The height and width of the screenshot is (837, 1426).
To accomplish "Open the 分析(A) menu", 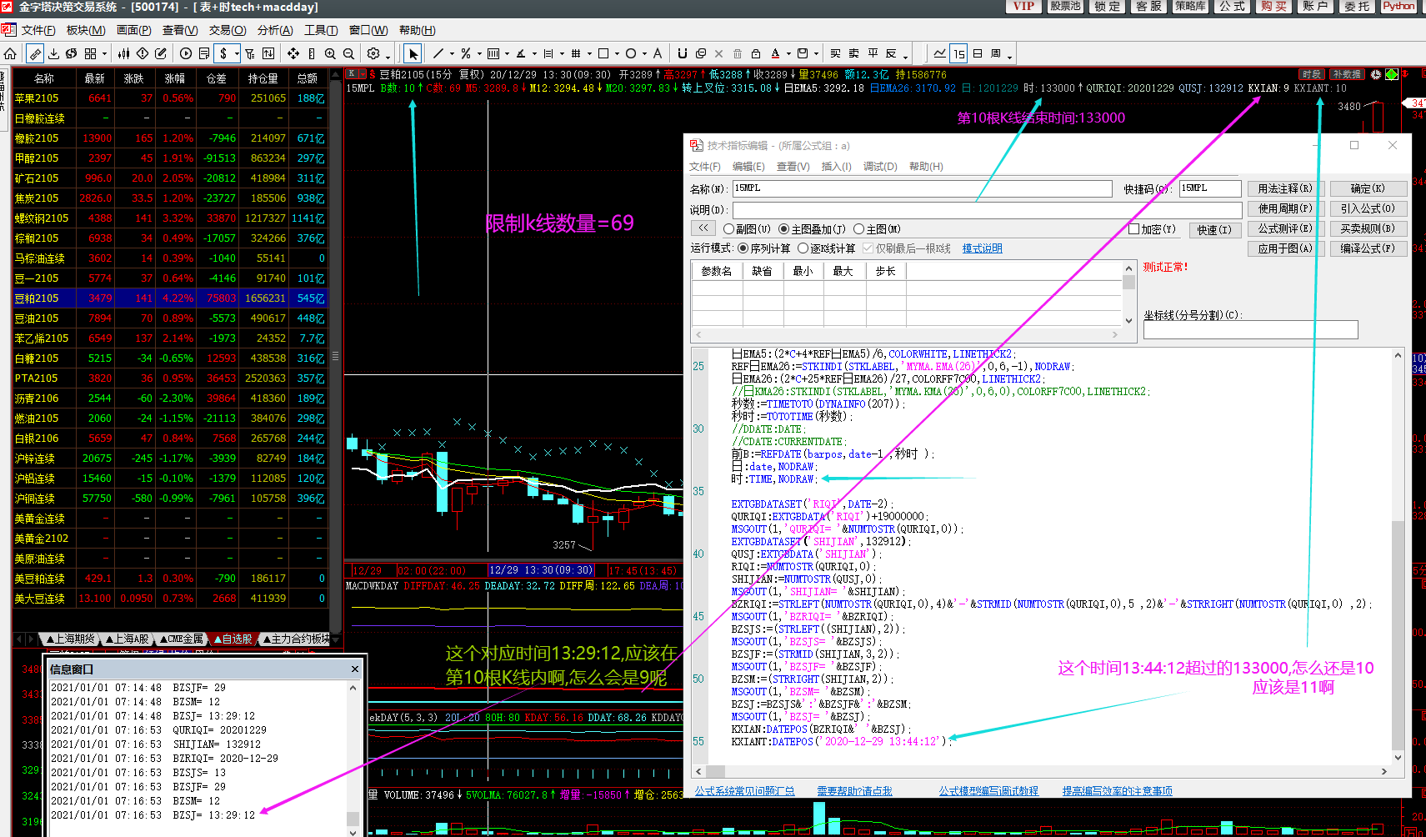I will pos(275,30).
